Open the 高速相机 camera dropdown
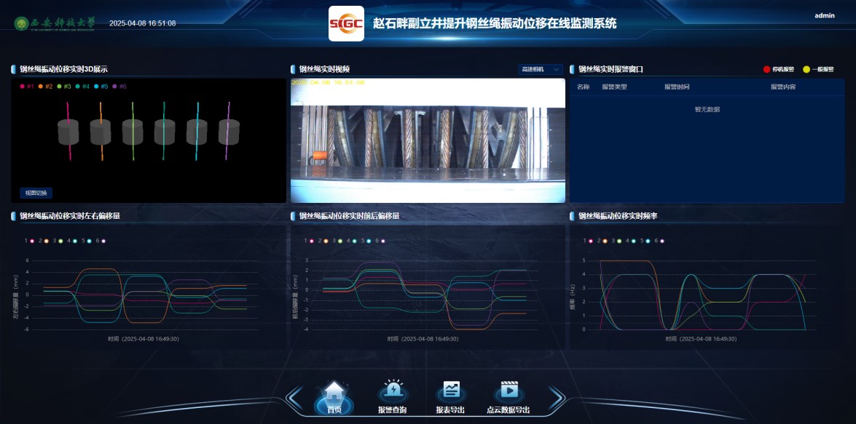 click(x=541, y=69)
